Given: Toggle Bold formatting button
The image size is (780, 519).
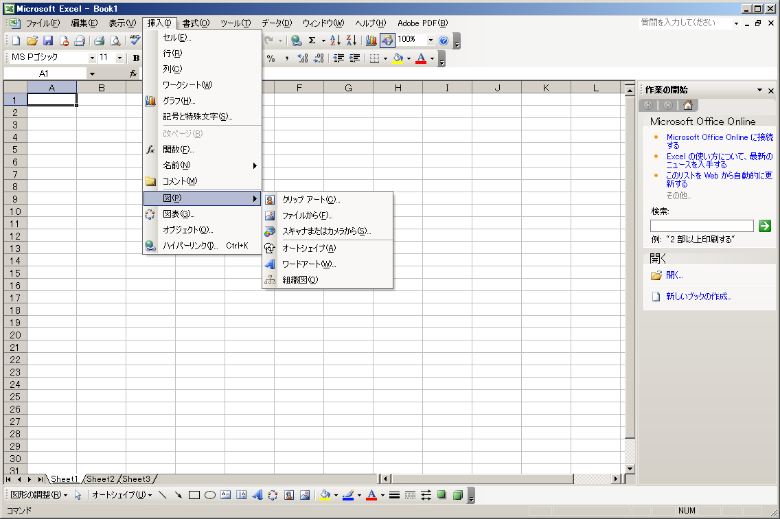Looking at the screenshot, I should point(136,58).
